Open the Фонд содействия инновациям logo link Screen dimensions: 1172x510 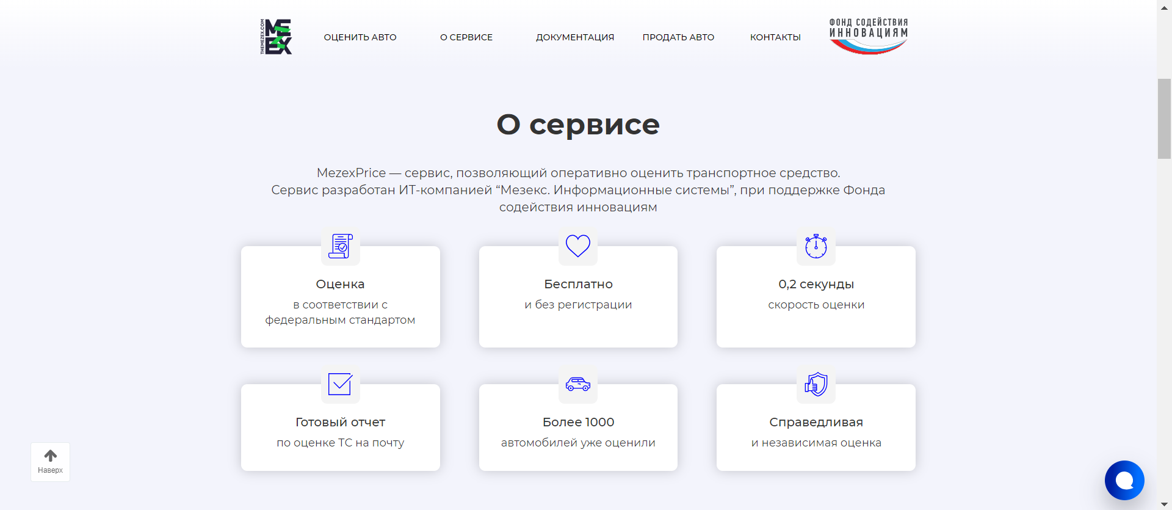pyautogui.click(x=869, y=36)
